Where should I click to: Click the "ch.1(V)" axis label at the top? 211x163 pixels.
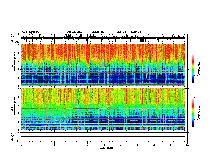pos(13,38)
